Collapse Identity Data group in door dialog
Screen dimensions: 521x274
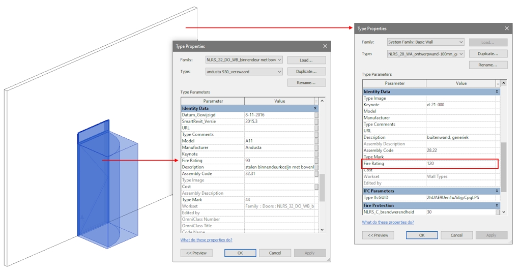pyautogui.click(x=315, y=108)
